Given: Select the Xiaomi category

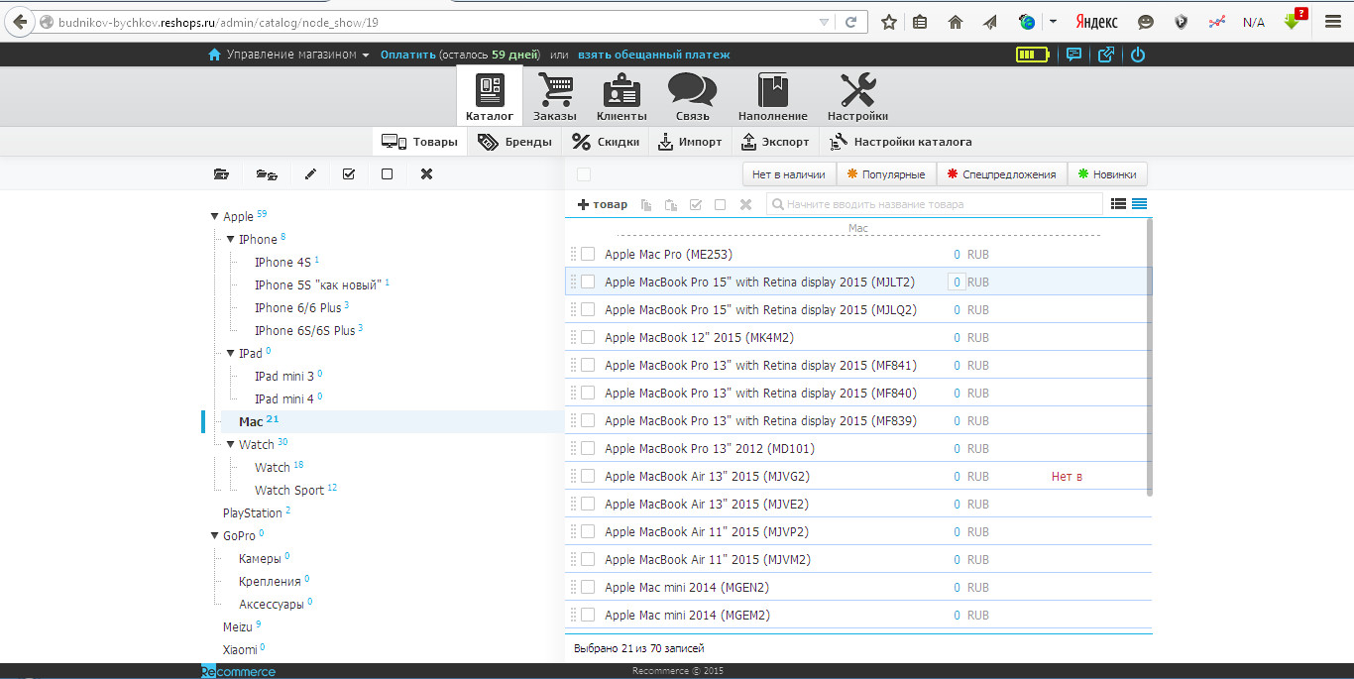Looking at the screenshot, I should (x=240, y=650).
